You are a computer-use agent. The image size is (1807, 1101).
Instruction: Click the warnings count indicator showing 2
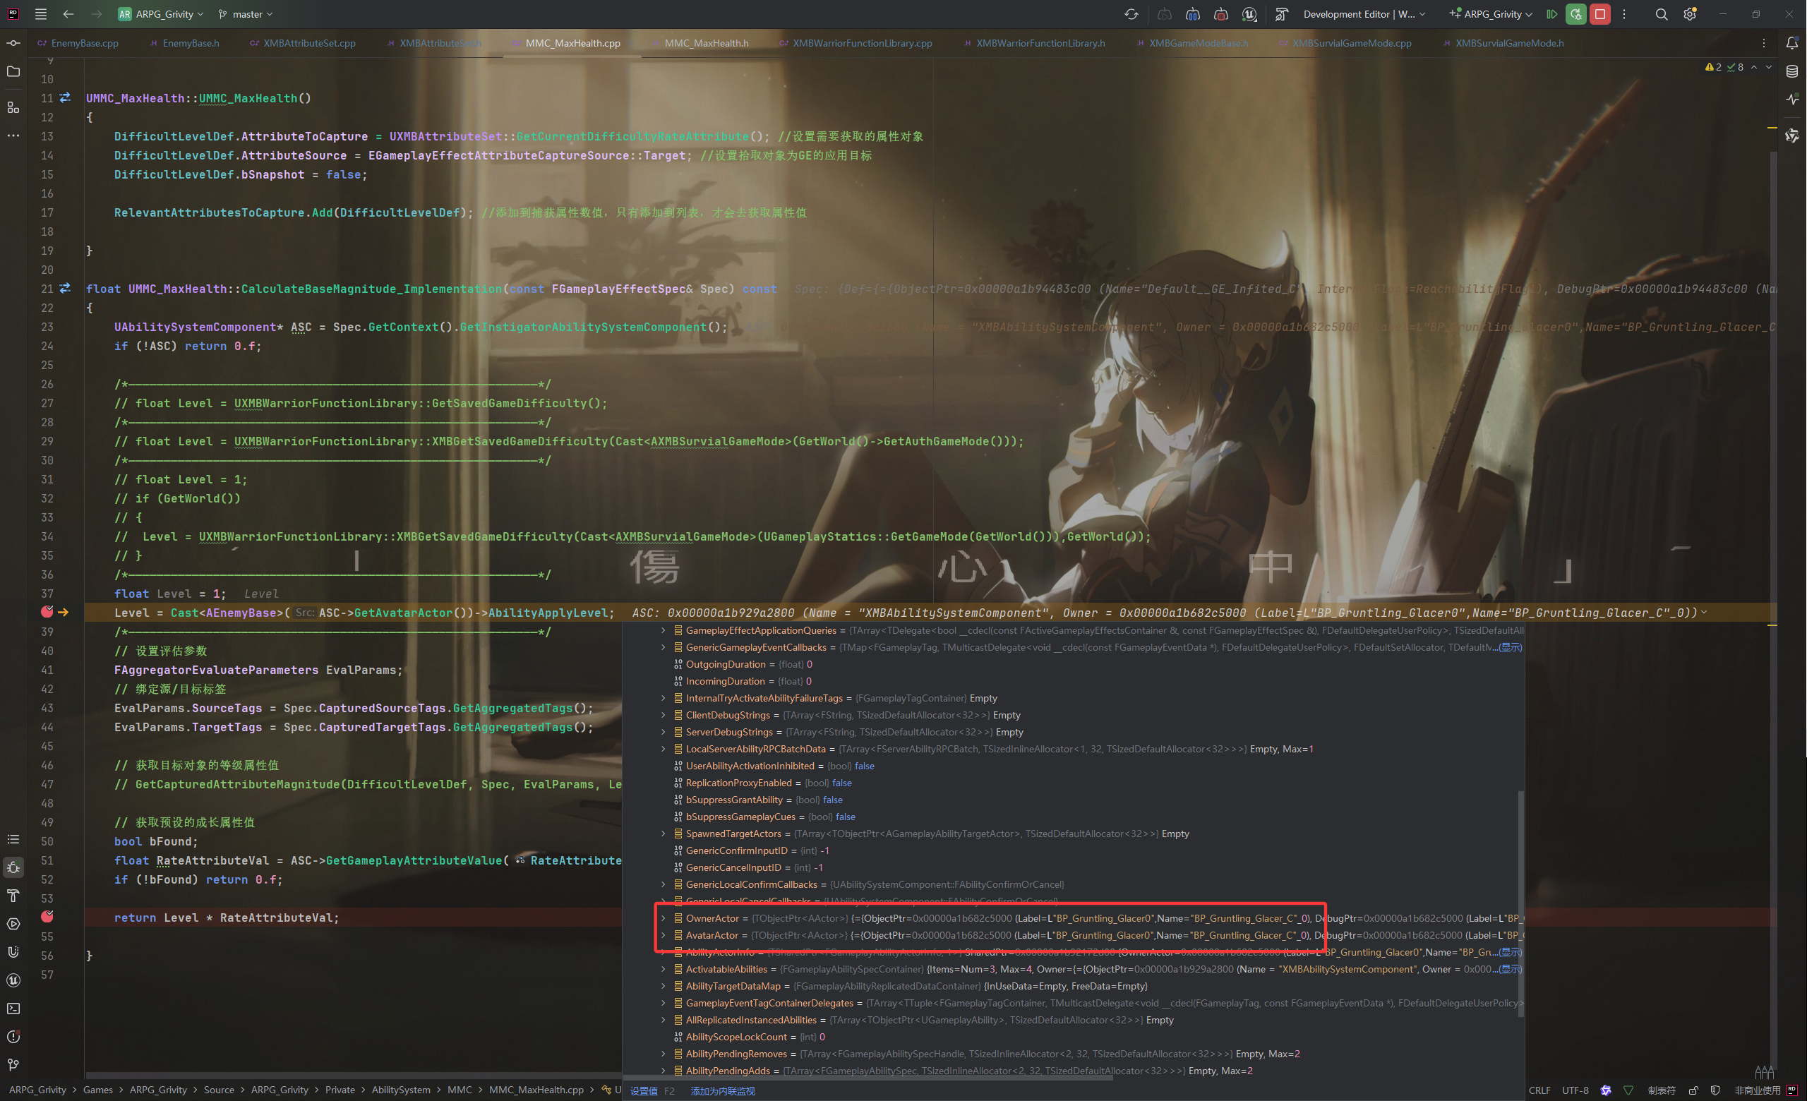point(1714,67)
